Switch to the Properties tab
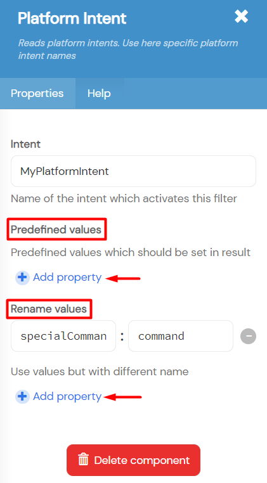 pos(37,93)
